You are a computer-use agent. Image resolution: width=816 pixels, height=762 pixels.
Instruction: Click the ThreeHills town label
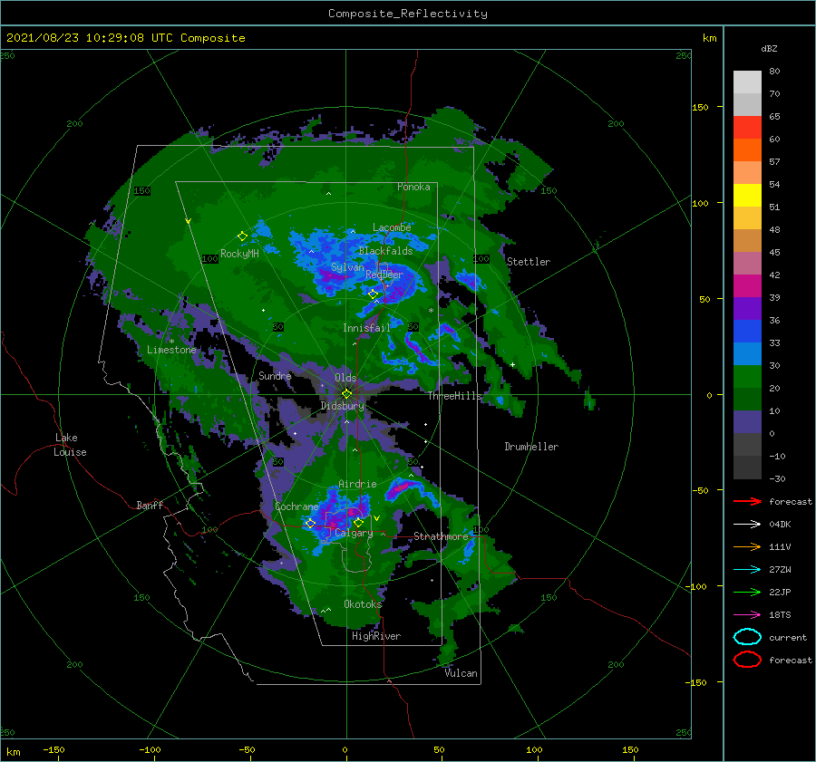(455, 396)
